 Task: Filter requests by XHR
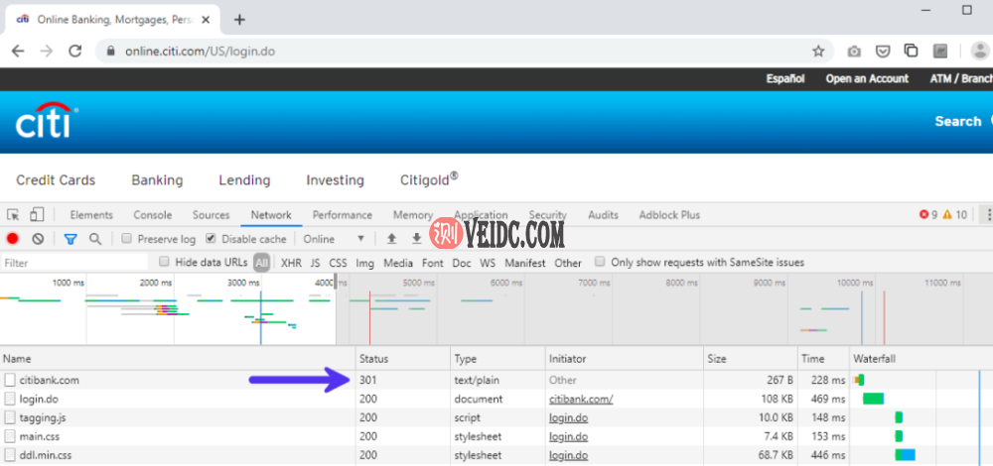(x=291, y=263)
